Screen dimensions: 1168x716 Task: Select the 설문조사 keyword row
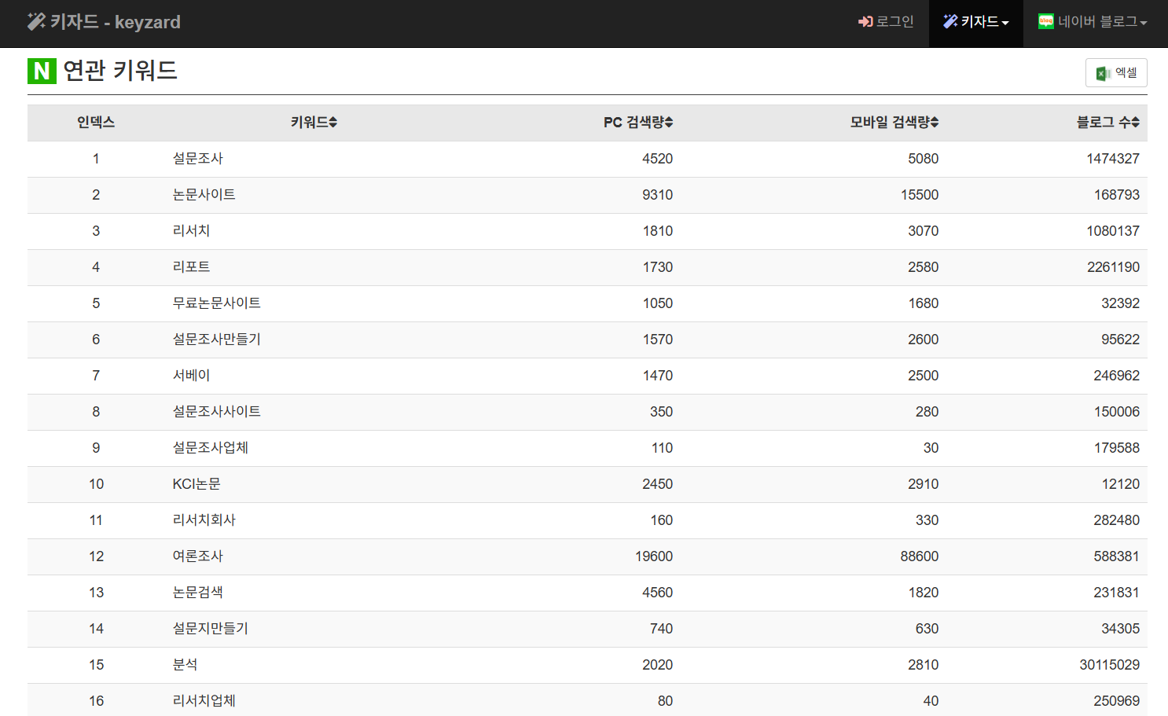click(198, 159)
